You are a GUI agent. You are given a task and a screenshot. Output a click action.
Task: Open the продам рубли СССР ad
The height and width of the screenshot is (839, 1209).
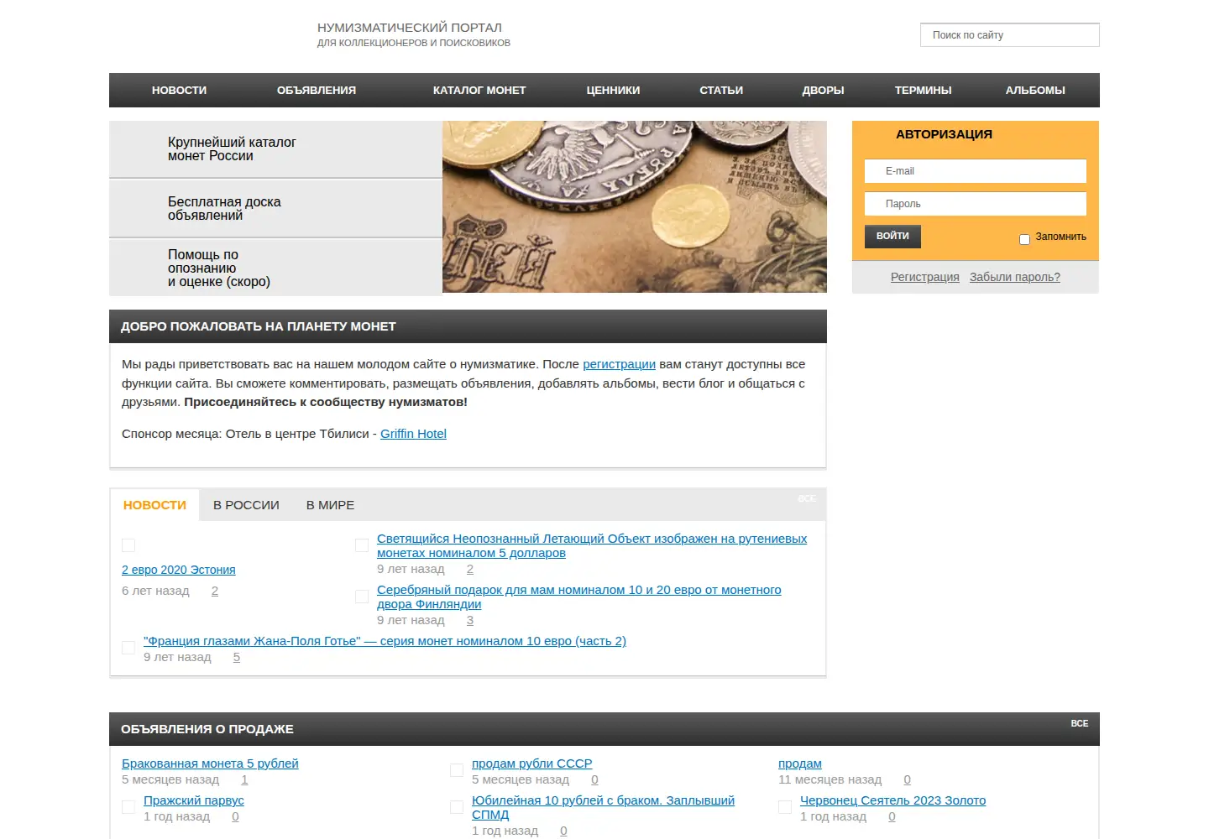[x=531, y=763]
